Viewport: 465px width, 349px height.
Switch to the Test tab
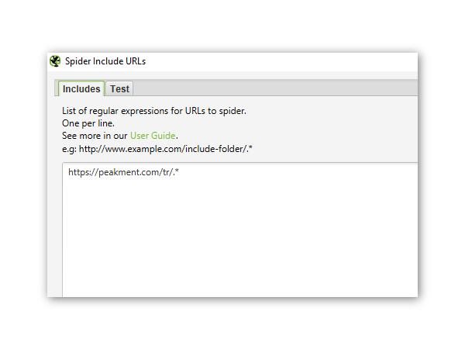[119, 89]
